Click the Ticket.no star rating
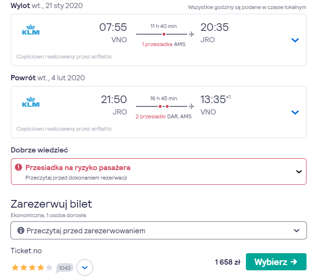 [32, 268]
